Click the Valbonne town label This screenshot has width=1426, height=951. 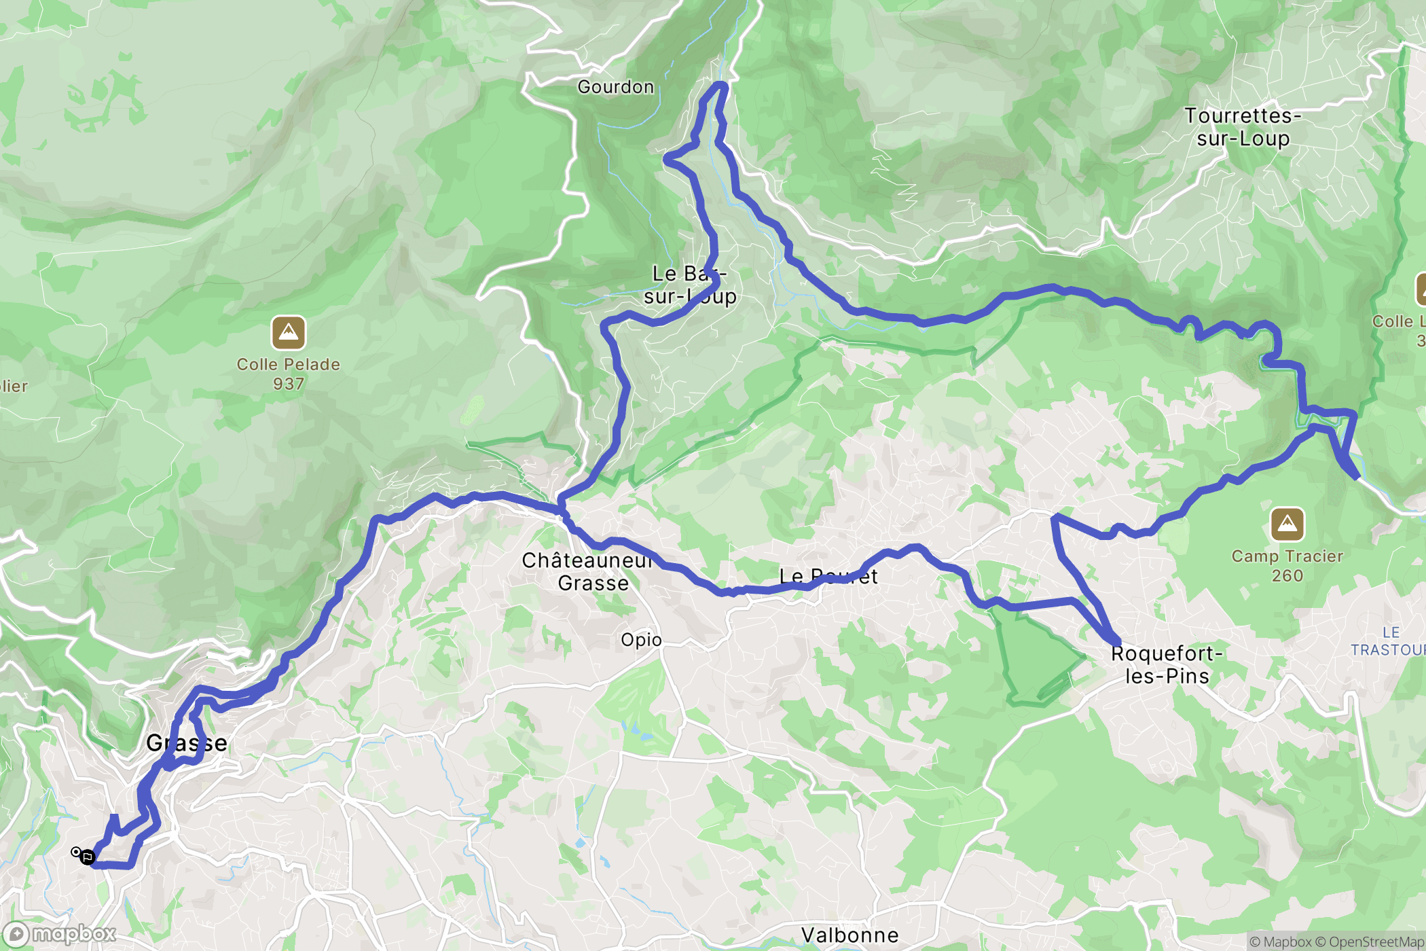point(850,935)
